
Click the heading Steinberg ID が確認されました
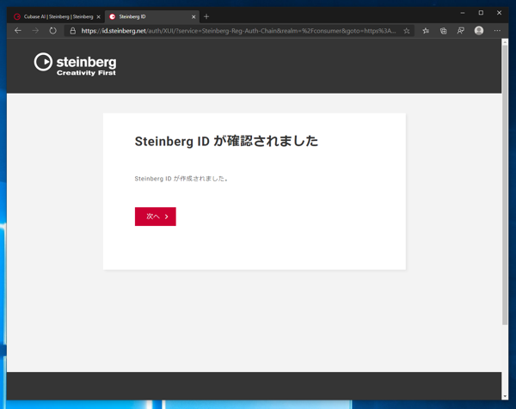[226, 141]
